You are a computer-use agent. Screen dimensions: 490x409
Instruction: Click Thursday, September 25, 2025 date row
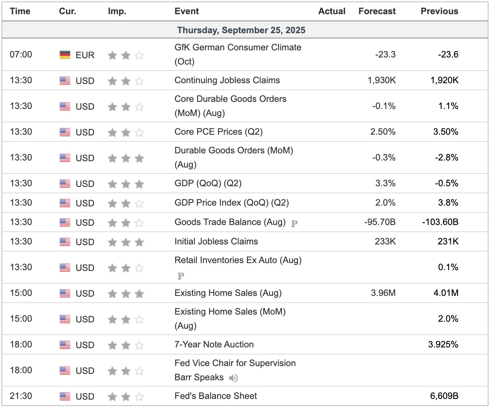click(x=241, y=30)
